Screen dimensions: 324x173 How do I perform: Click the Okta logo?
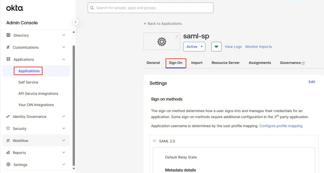15,8
